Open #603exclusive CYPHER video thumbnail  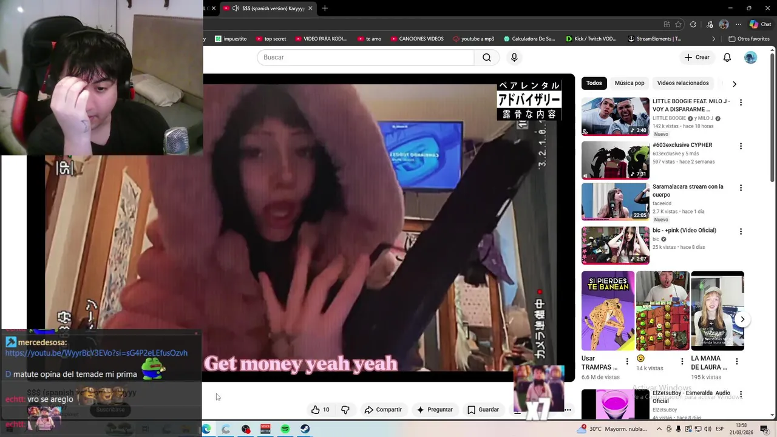click(616, 160)
